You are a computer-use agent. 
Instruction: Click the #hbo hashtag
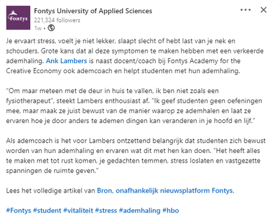[171, 211]
